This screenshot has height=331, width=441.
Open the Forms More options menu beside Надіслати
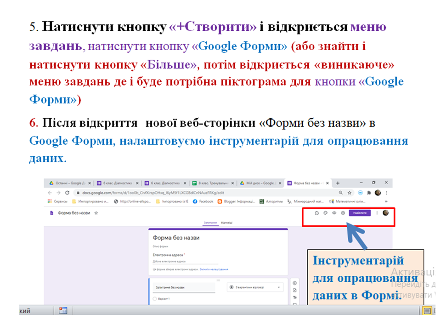377,213
